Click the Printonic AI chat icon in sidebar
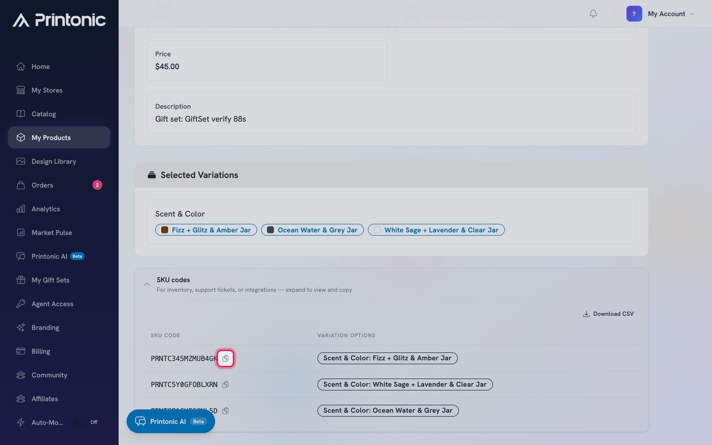Viewport: 712px width, 445px height. [x=21, y=256]
